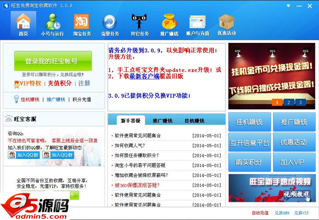
Task: Open 小号与运行 toolbar icon
Action: coord(52,25)
